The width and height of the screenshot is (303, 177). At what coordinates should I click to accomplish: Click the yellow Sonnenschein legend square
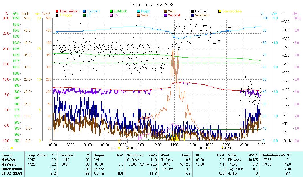[x=220, y=11]
